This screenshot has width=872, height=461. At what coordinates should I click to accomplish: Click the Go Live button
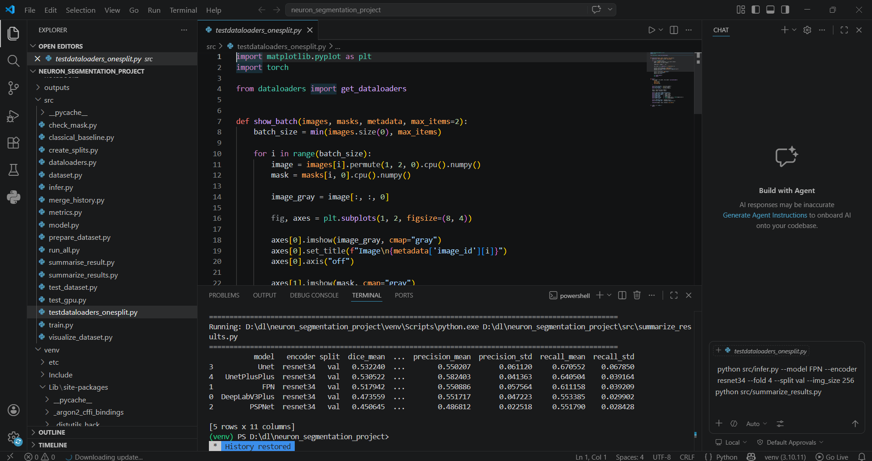tap(832, 457)
